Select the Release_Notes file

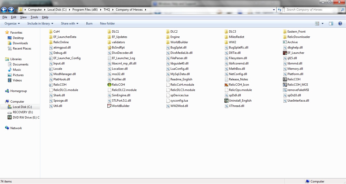[x=236, y=79]
